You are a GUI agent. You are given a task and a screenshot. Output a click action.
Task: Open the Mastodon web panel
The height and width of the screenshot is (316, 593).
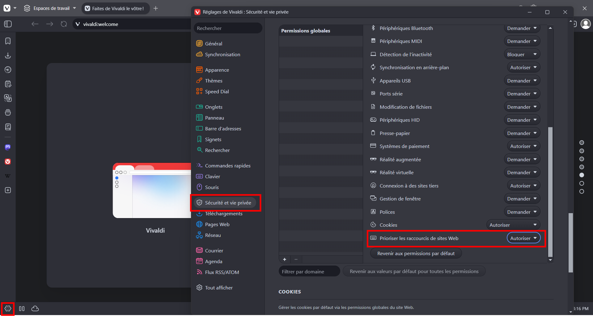(x=8, y=147)
